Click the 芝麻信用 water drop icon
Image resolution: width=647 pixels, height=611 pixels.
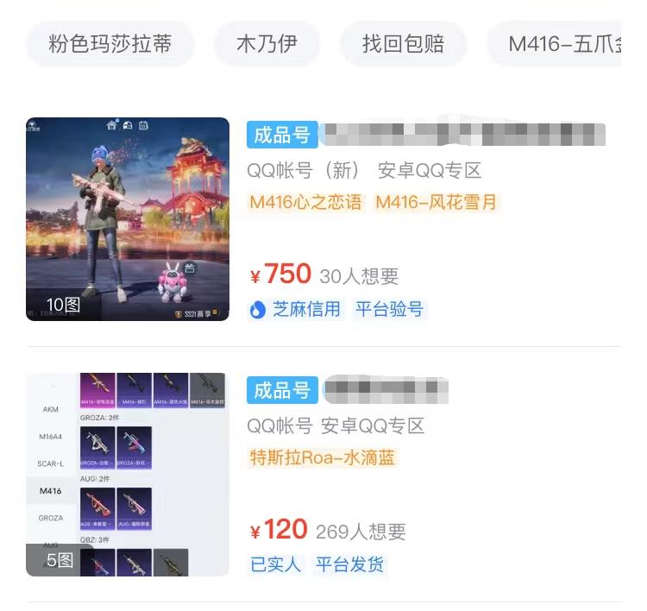pyautogui.click(x=257, y=310)
